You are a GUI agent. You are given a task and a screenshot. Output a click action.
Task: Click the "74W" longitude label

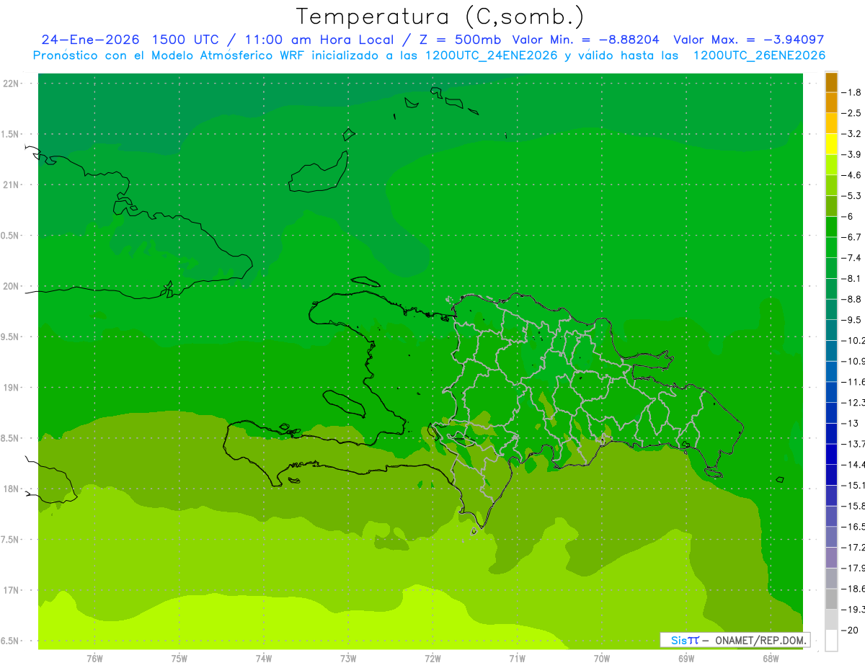coord(264,659)
